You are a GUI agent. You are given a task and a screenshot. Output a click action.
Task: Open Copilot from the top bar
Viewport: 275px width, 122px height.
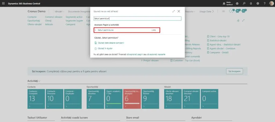tap(237, 3)
